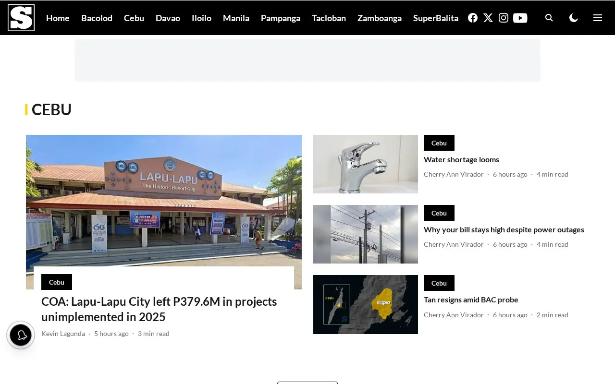
Task: Open the Iloilo section
Action: (x=201, y=18)
